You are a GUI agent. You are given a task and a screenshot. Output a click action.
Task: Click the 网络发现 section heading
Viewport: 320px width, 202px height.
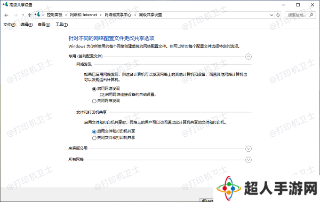pos(84,65)
